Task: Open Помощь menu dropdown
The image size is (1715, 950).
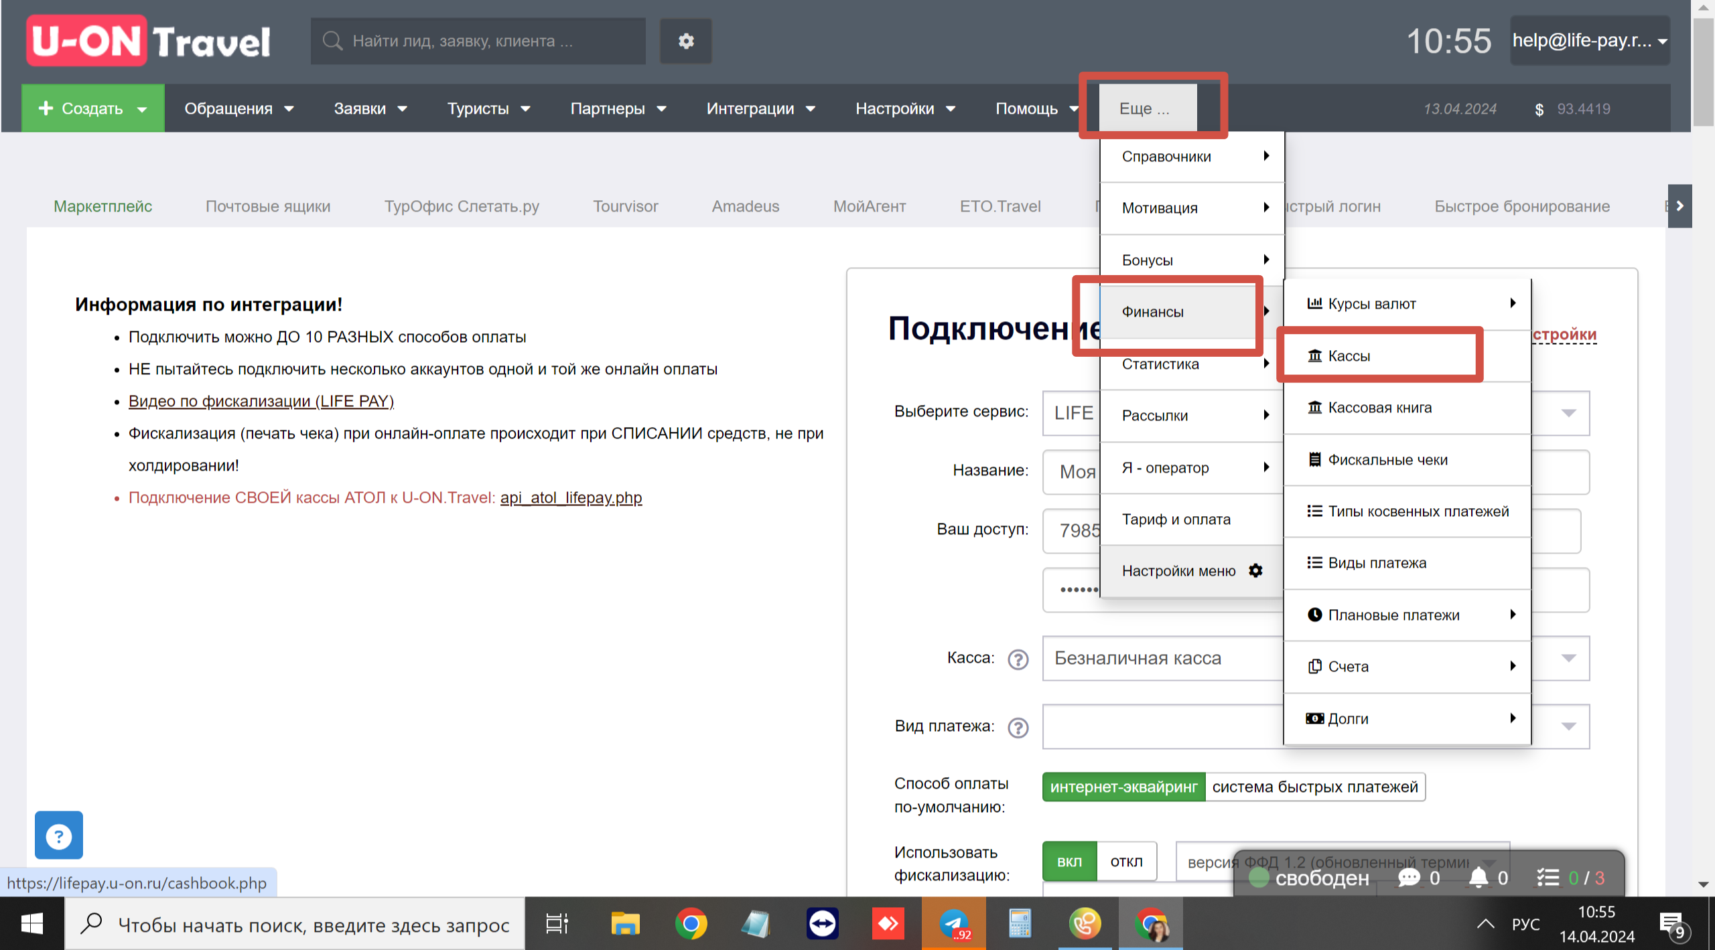Action: click(x=1036, y=108)
